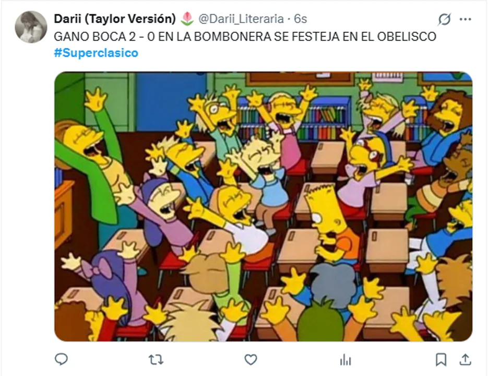This screenshot has height=376, width=489.
Task: Open the @Darii_Literaria handle link
Action: pyautogui.click(x=241, y=19)
